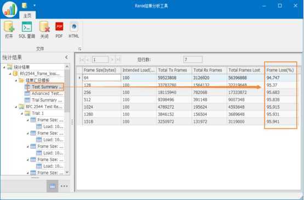The image size is (304, 200).
Task: Sort by Total Frames Lost column header
Action: (246, 70)
